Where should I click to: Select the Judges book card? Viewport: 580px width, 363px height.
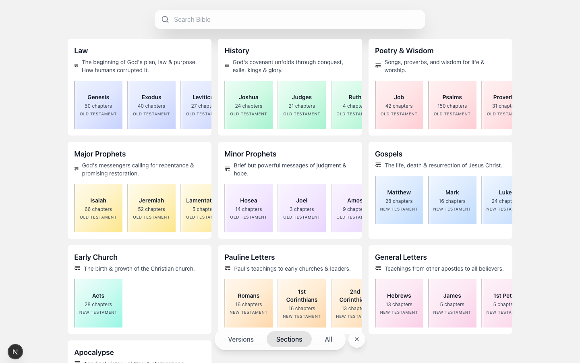(x=302, y=105)
